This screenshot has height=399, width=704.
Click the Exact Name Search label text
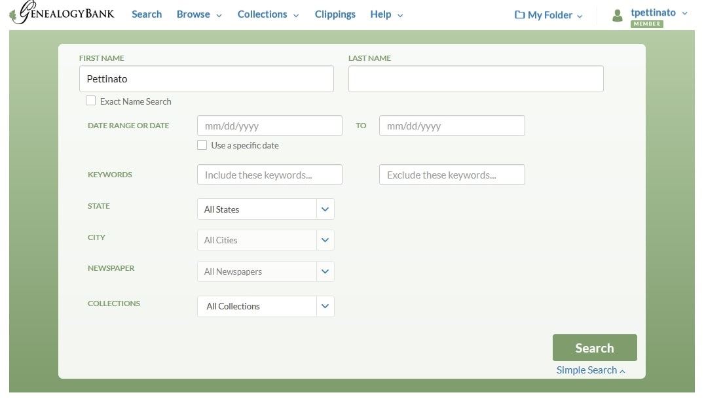click(136, 102)
